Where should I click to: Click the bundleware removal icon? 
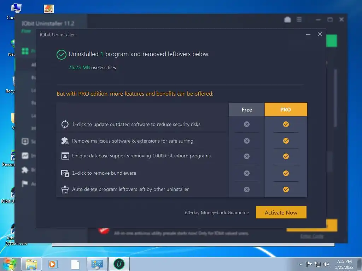click(65, 173)
